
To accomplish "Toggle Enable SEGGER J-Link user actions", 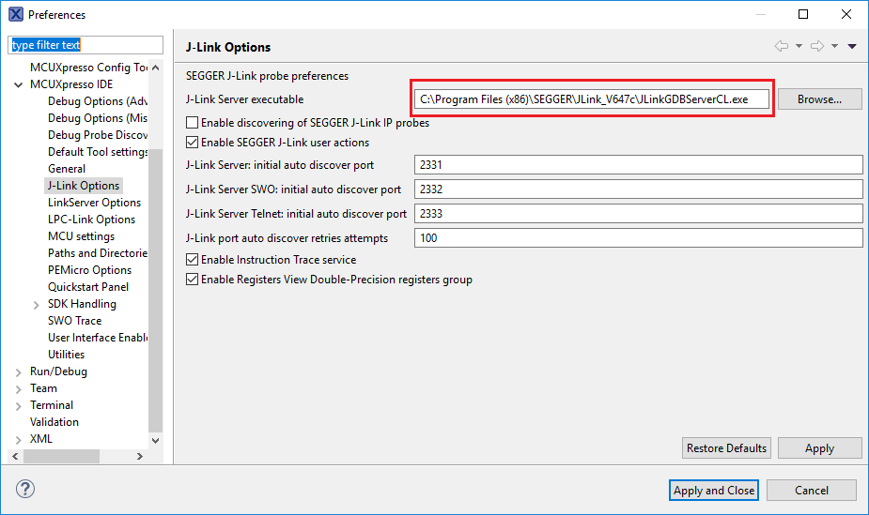I will tap(193, 143).
